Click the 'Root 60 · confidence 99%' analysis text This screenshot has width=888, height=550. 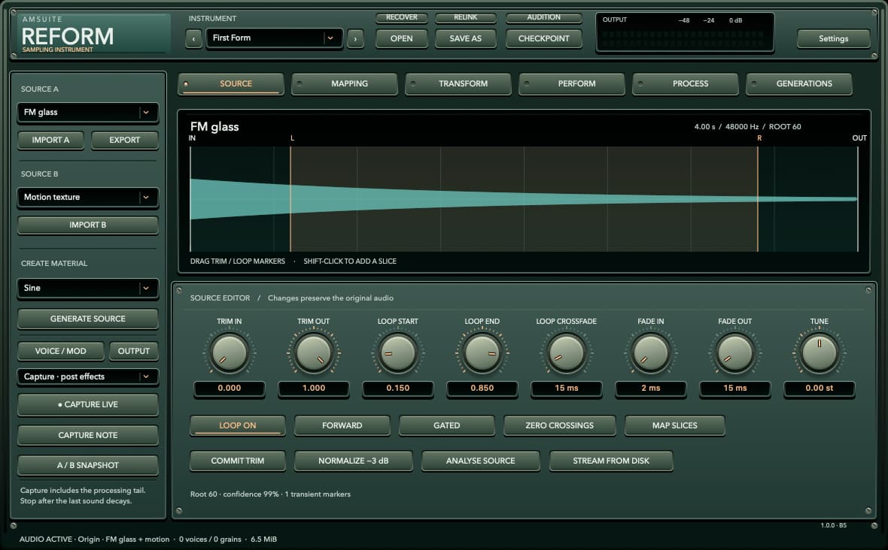270,494
